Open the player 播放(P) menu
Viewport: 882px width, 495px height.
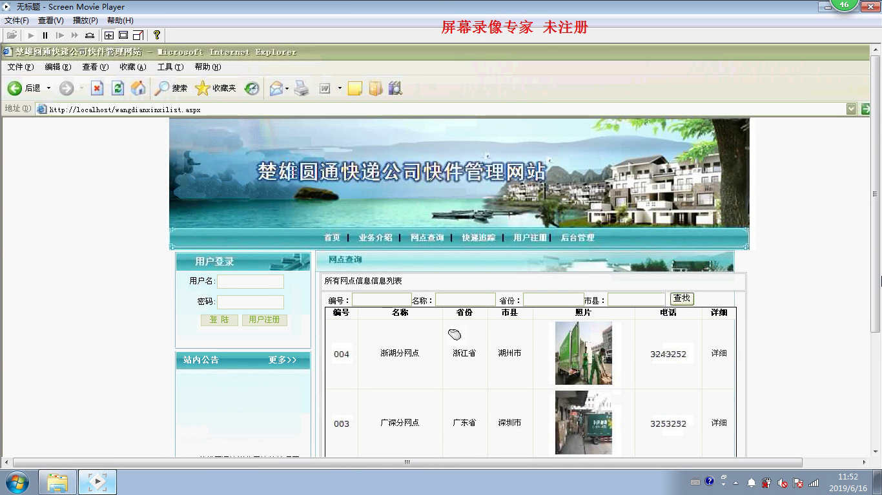[x=85, y=21]
